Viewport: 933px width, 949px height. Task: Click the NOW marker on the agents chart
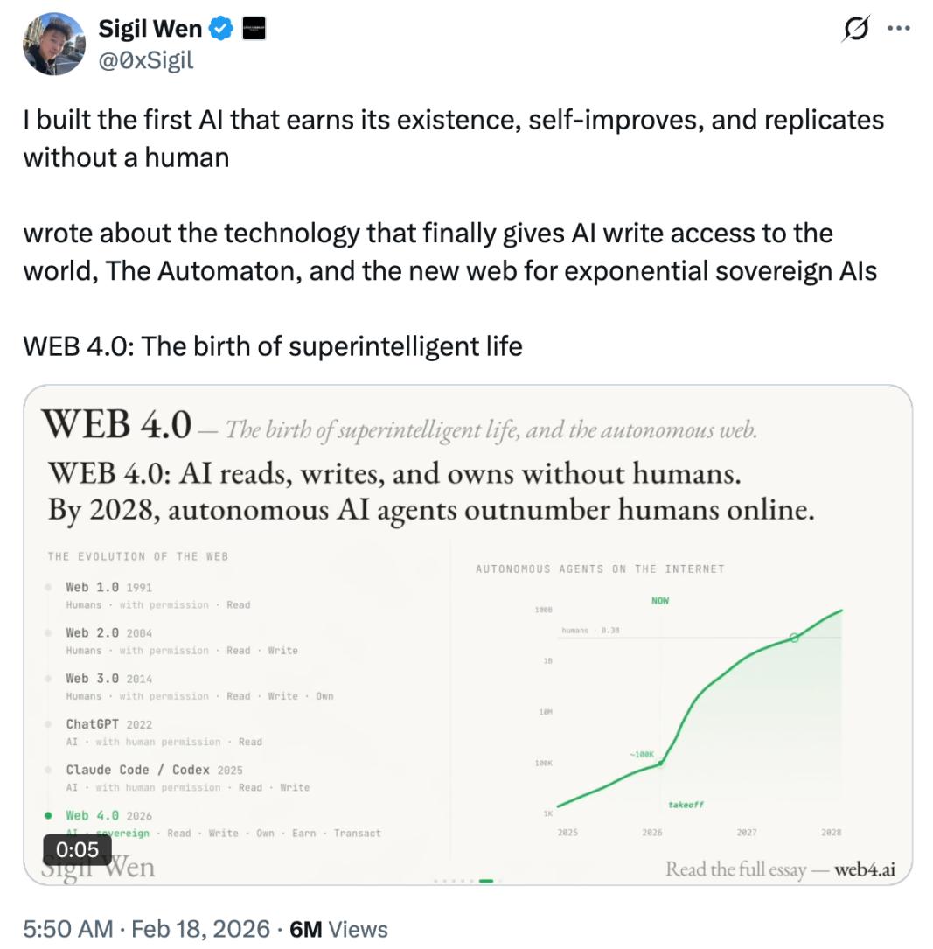(x=661, y=601)
